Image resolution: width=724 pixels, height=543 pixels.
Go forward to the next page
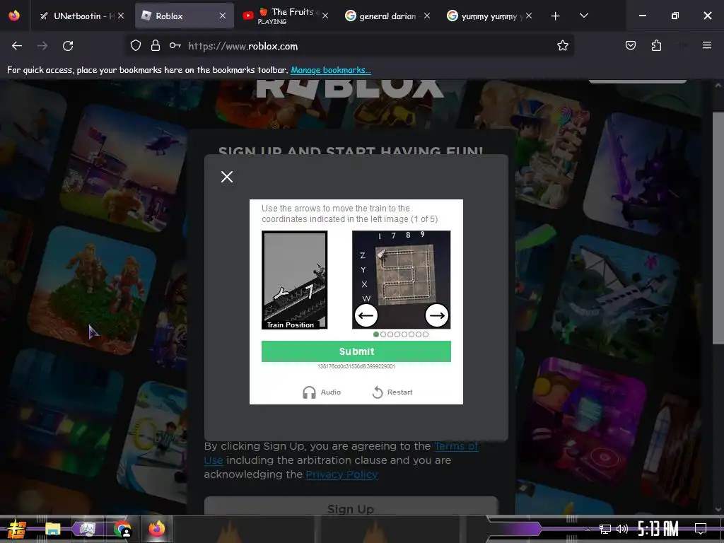pyautogui.click(x=42, y=46)
